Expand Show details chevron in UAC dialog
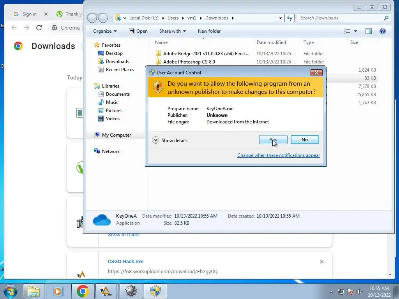 (155, 140)
